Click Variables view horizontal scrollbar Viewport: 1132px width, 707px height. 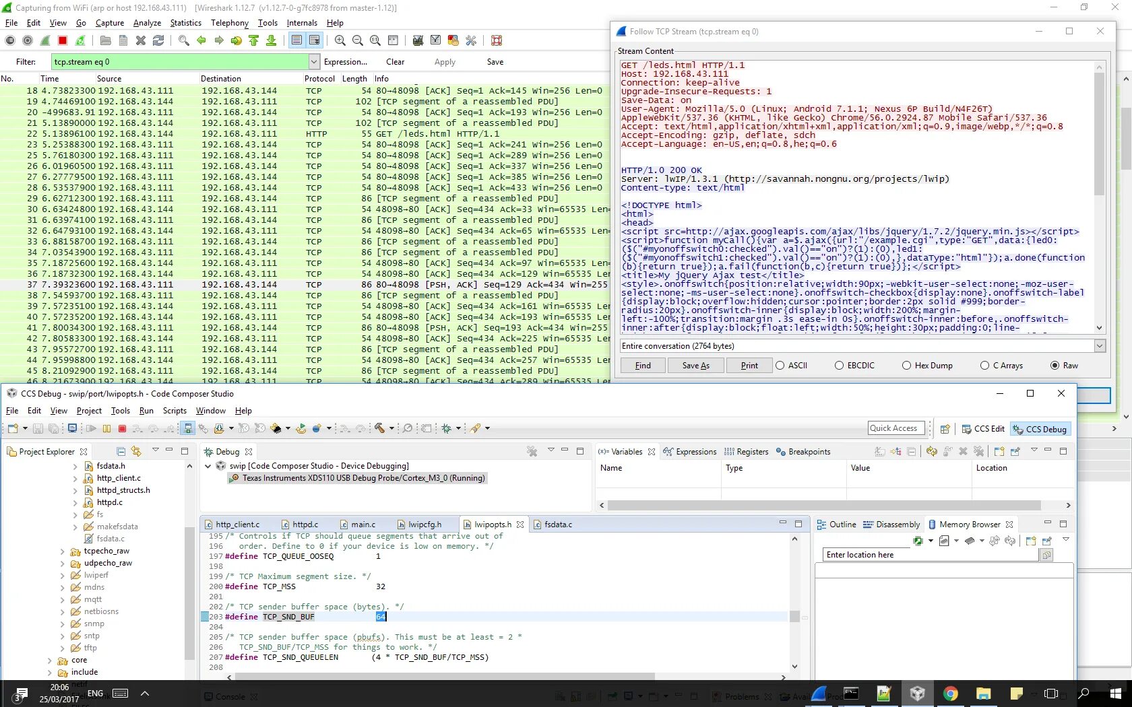823,506
